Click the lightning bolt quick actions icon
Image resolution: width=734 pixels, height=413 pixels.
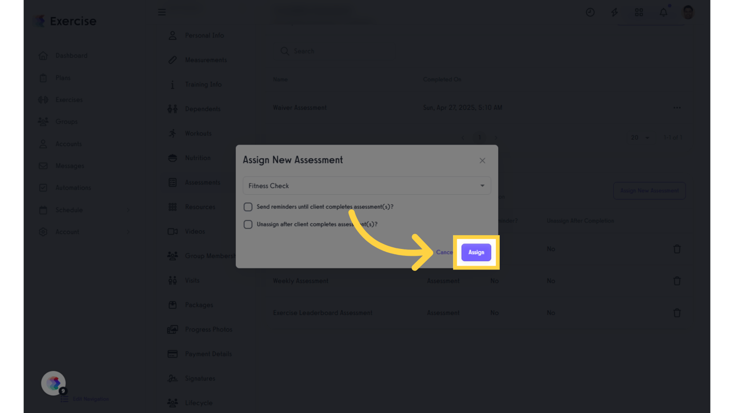614,12
